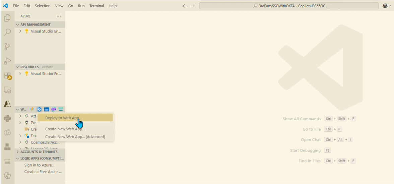
Task: Open the list-lines icon in activity bar
Action: pyautogui.click(x=7, y=162)
